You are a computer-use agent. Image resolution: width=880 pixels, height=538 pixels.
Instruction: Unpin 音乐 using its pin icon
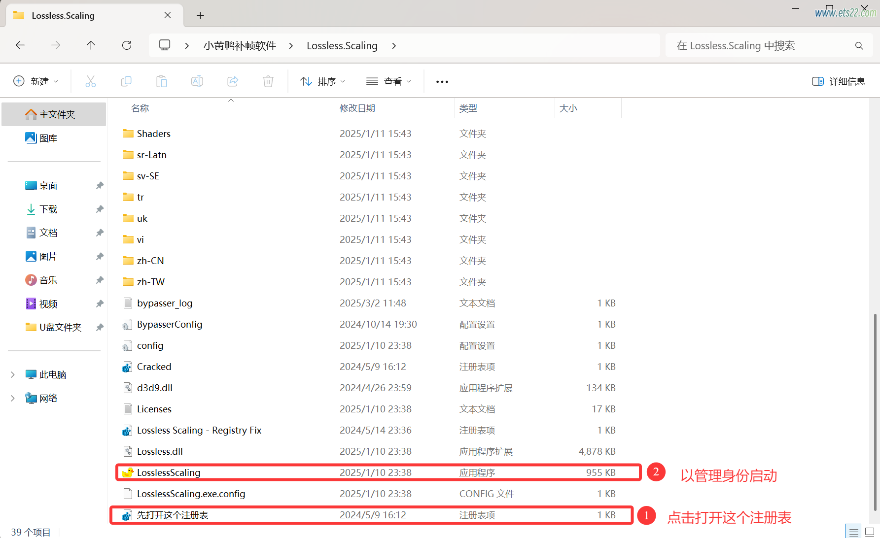click(100, 280)
